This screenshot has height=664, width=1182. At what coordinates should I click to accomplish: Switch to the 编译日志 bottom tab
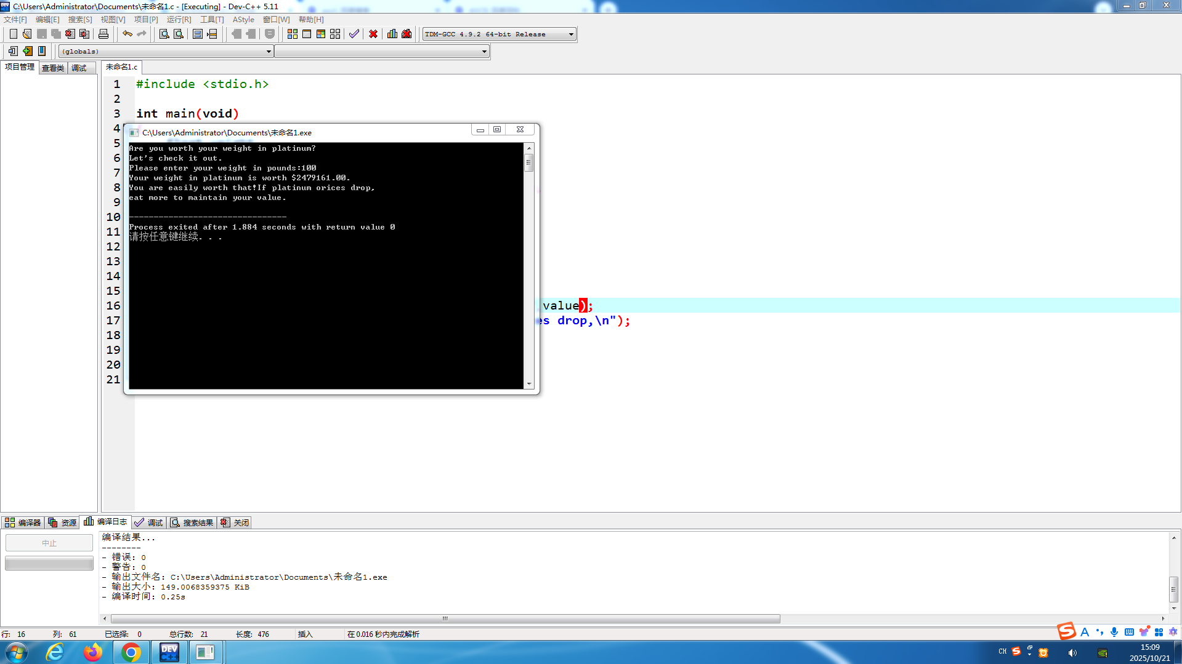pyautogui.click(x=105, y=522)
